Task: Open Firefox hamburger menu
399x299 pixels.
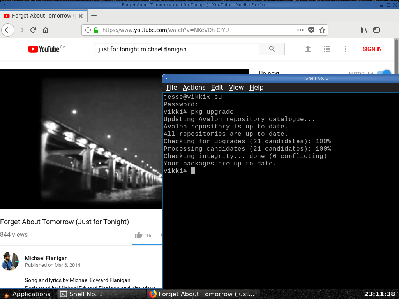Action: (392, 30)
